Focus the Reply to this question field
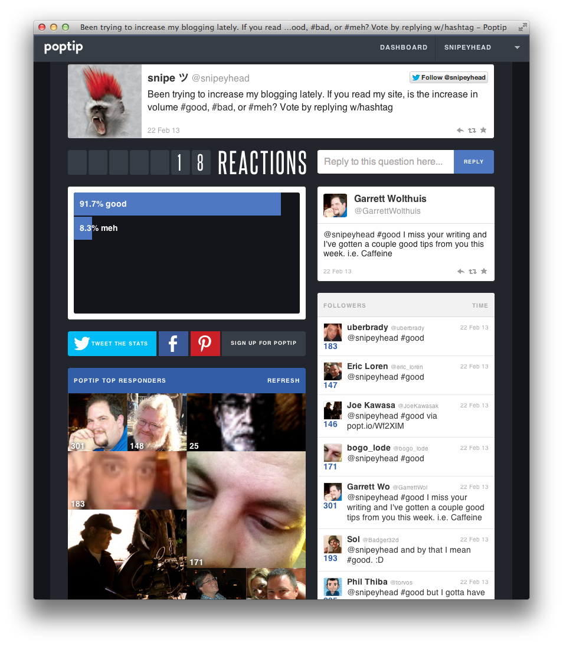This screenshot has width=563, height=646. click(x=385, y=162)
